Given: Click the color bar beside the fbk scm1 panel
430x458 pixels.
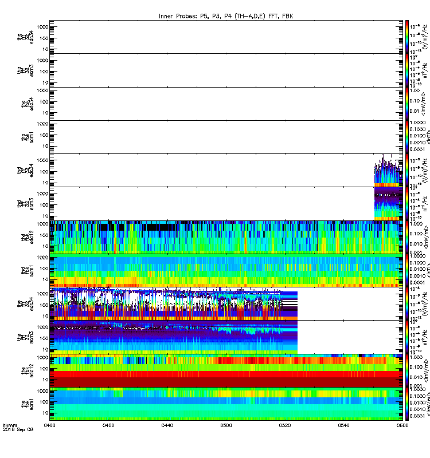Looking at the screenshot, I should click(x=407, y=404).
